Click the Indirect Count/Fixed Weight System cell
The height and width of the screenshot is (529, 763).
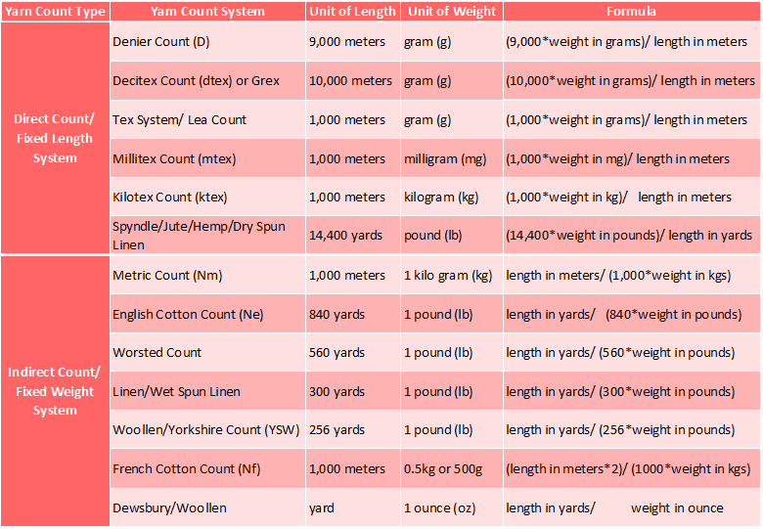tap(55, 391)
